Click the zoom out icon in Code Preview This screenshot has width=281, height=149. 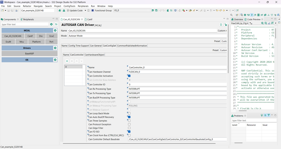coord(266,23)
